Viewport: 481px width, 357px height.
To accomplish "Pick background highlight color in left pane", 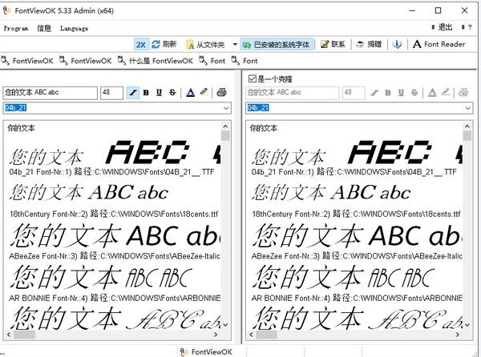I will [204, 92].
